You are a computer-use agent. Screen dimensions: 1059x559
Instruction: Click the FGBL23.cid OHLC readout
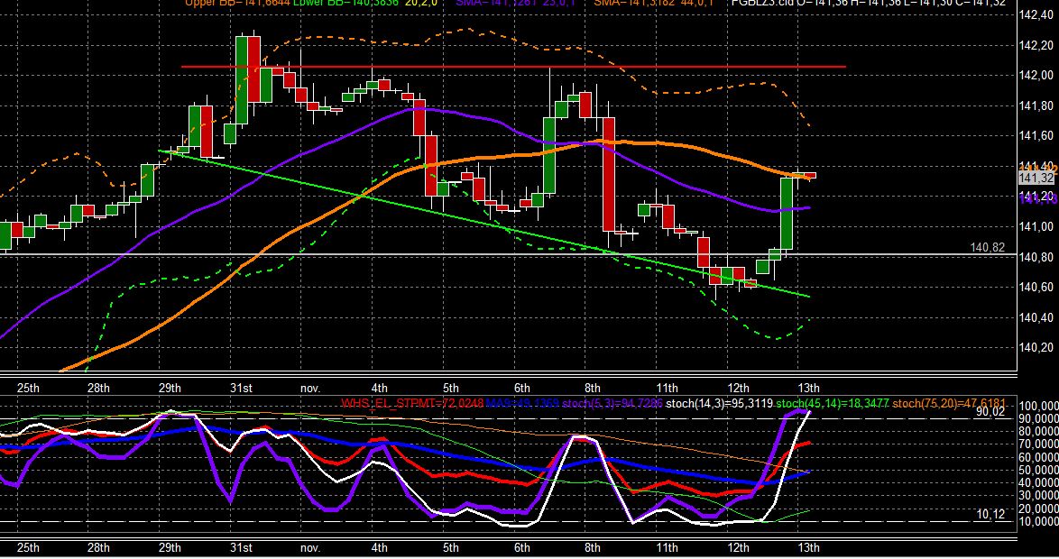[x=869, y=3]
